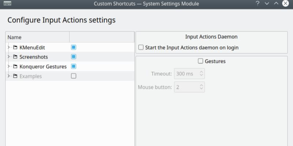Uncheck the Konqueror Gestures checkbox
The height and width of the screenshot is (146, 293).
(74, 66)
